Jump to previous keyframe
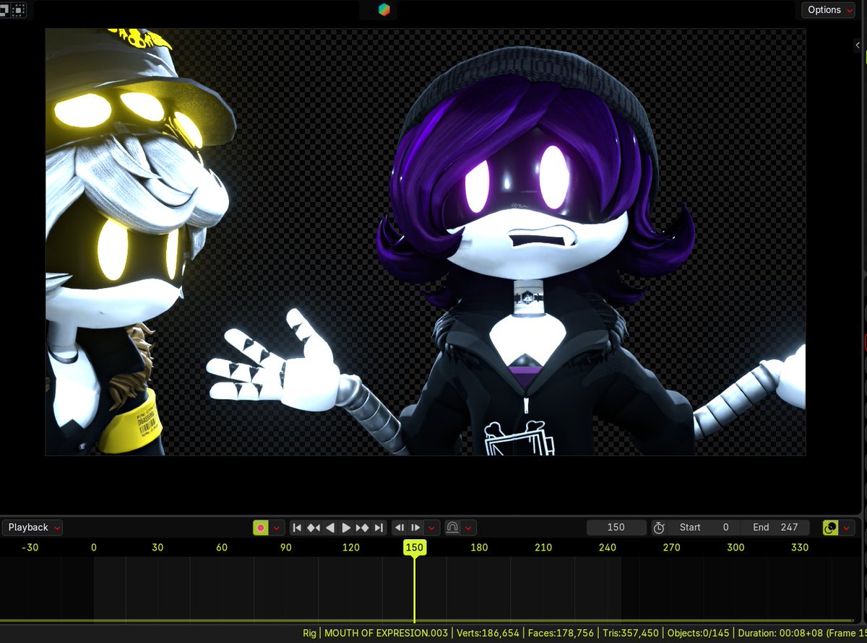This screenshot has height=643, width=867. [314, 528]
